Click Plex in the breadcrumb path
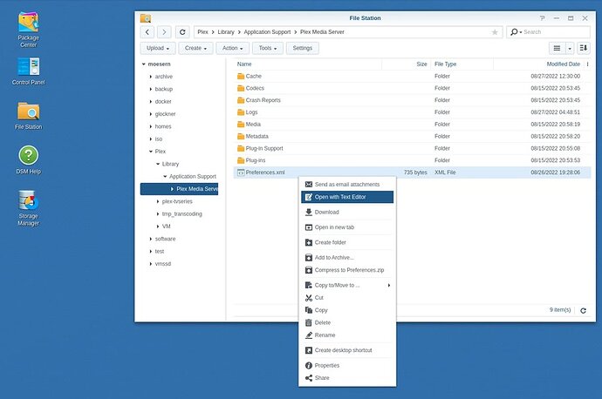The image size is (602, 399). [202, 32]
